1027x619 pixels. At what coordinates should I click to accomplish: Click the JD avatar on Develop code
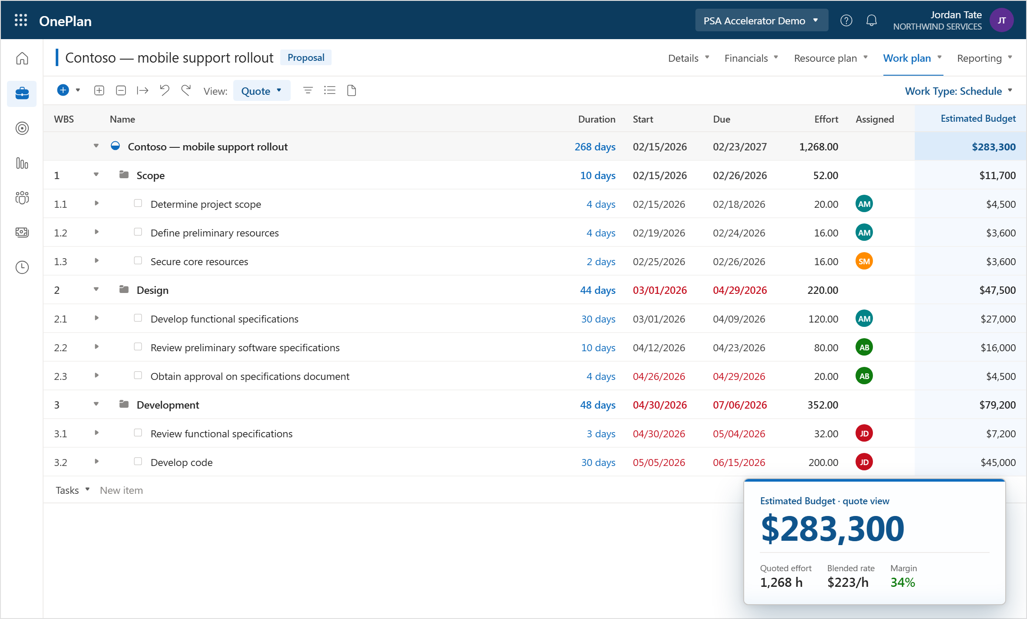pos(864,462)
